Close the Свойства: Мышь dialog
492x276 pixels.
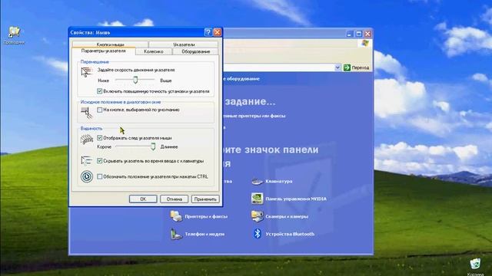point(217,32)
